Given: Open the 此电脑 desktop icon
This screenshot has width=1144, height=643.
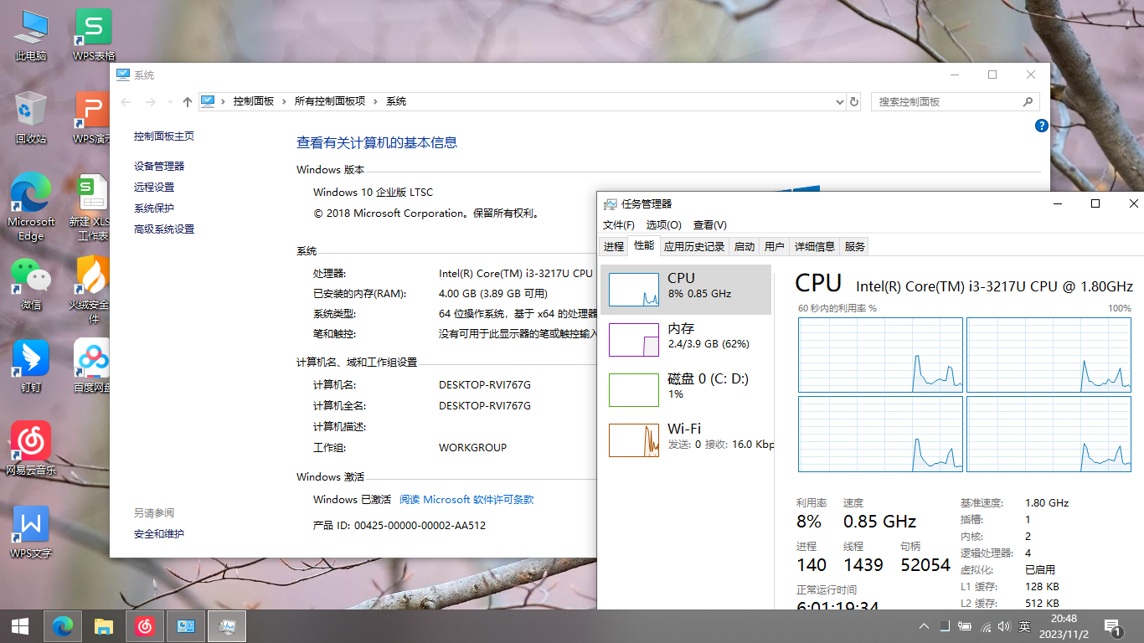Looking at the screenshot, I should pos(31,36).
